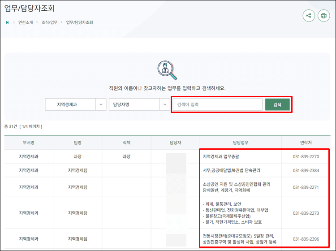Click the 과장 position cell in 직책 column
336x251 pixels.
[x=126, y=157]
